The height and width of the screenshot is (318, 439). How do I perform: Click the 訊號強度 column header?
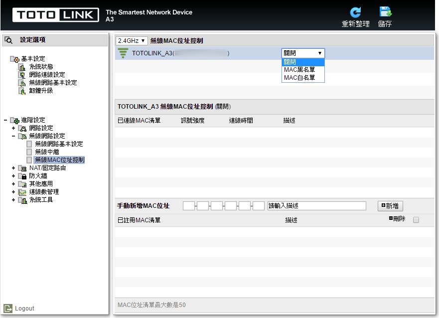pyautogui.click(x=193, y=121)
